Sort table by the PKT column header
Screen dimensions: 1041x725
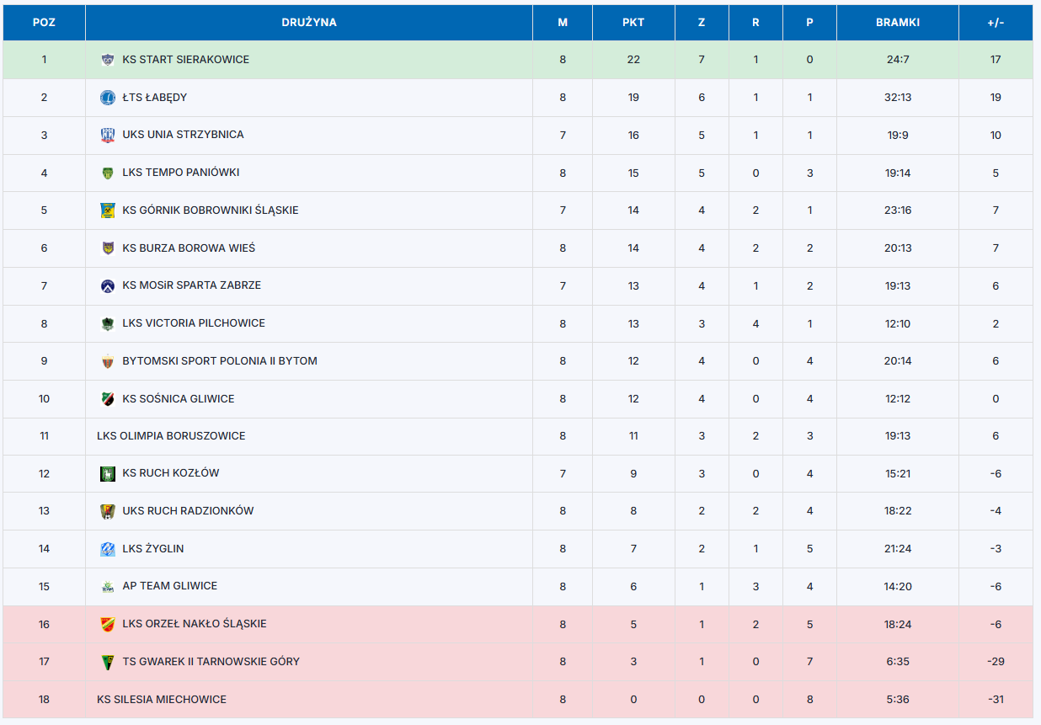click(x=633, y=23)
